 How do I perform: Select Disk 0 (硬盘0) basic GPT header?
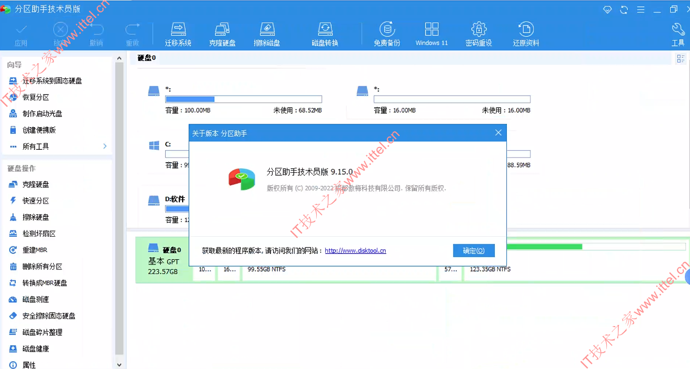[165, 261]
